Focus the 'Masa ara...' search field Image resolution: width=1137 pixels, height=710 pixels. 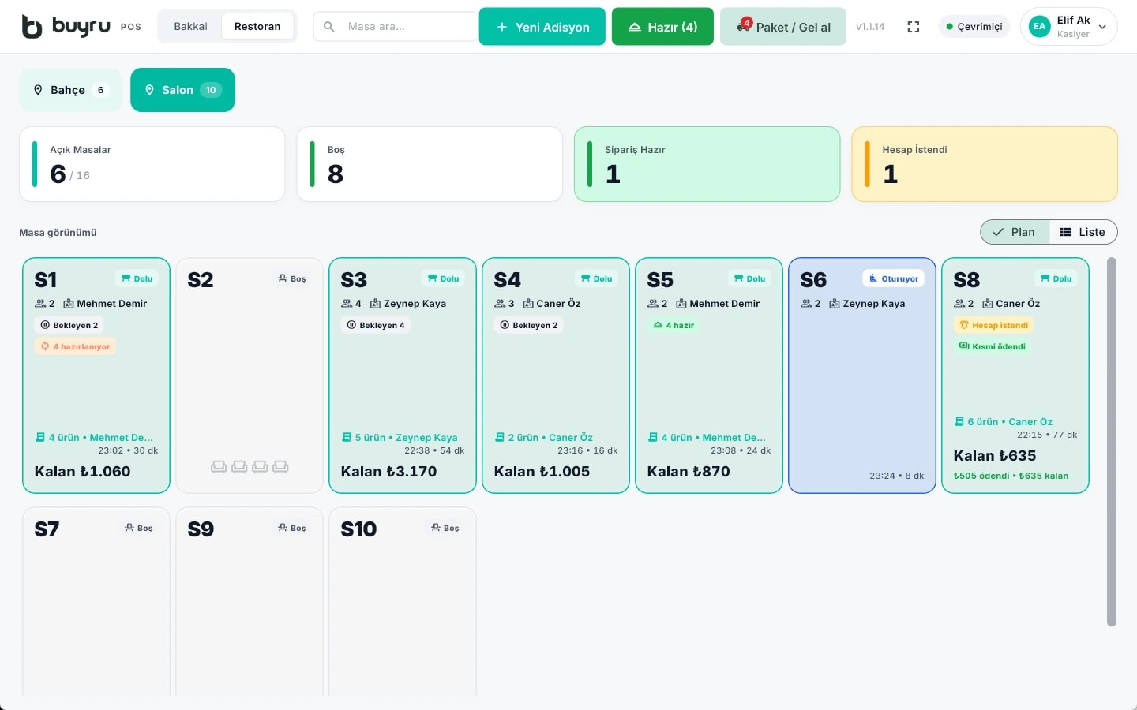[395, 27]
